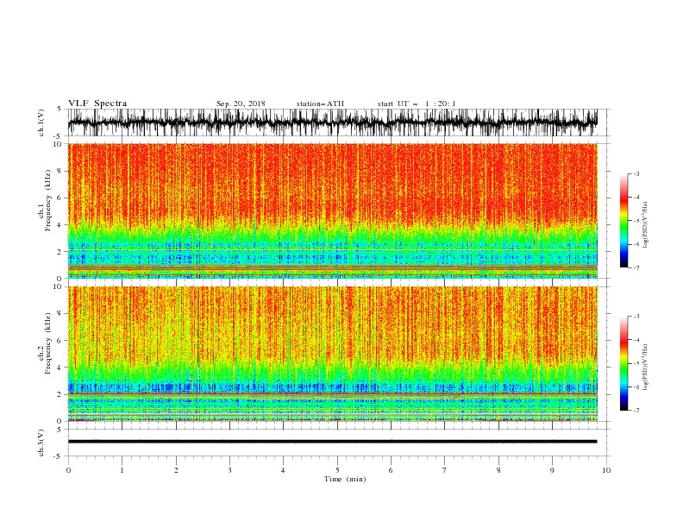
Task: Click the ch.1 'Frequency (kHz)' axis label
Action: click(x=47, y=201)
